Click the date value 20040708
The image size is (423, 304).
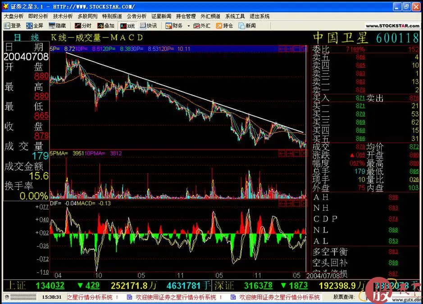(x=26, y=57)
